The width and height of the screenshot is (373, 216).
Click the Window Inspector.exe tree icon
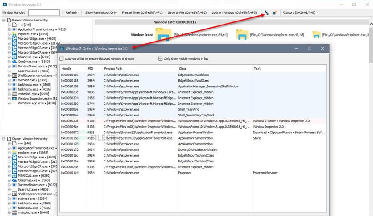click(x=14, y=99)
